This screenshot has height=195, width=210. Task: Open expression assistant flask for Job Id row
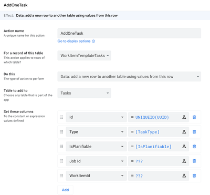pyautogui.click(x=184, y=161)
